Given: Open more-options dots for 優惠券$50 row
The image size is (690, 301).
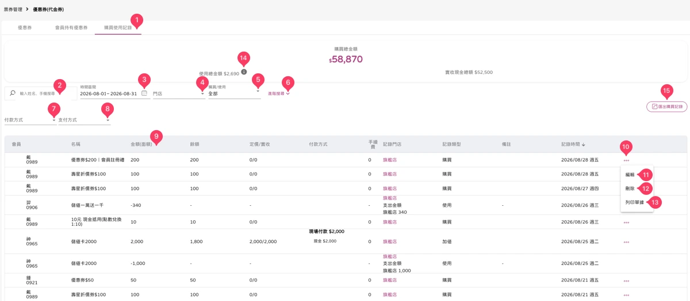Looking at the screenshot, I should coord(626,280).
